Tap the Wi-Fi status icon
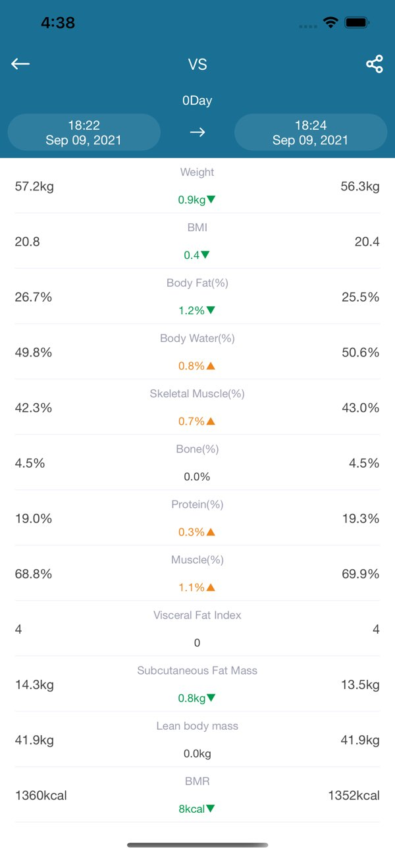This screenshot has height=855, width=395. 330,23
